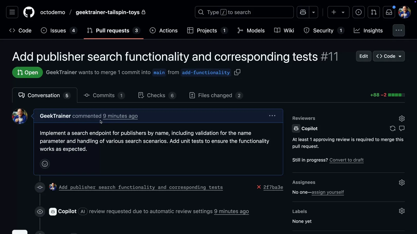
Task: Click the Edit title button
Action: pos(364,56)
